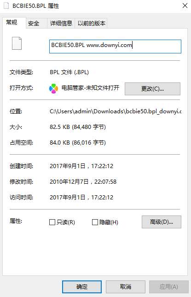
Task: Click the file location path text
Action: [x=116, y=111]
